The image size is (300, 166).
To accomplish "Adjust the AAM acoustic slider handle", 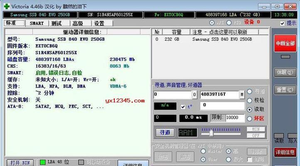I will pos(211,133).
